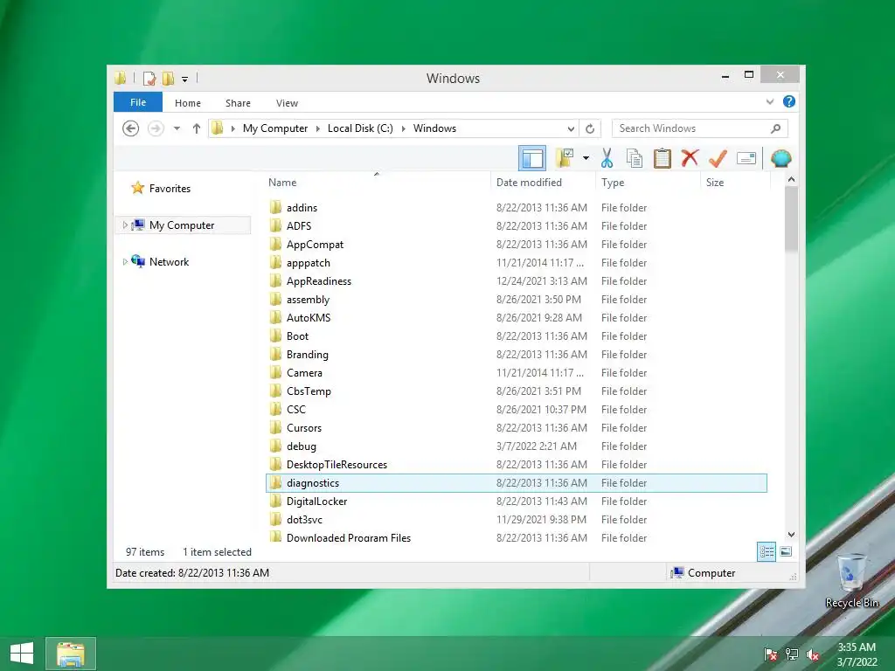Click the blue Help question icon
The width and height of the screenshot is (895, 671).
coord(789,101)
